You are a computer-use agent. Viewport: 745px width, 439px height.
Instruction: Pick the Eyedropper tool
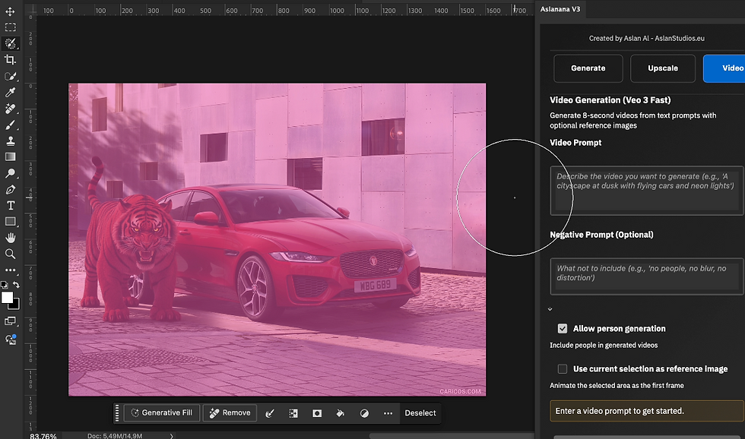tap(11, 92)
